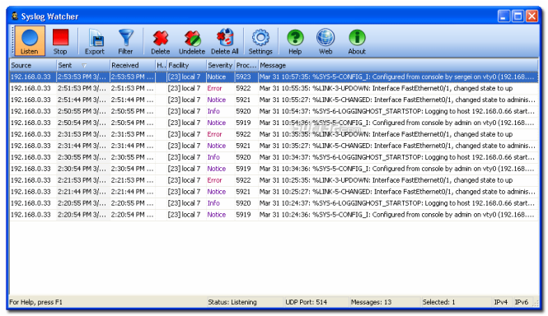
Task: Sort by the Source column header
Action: pos(33,65)
